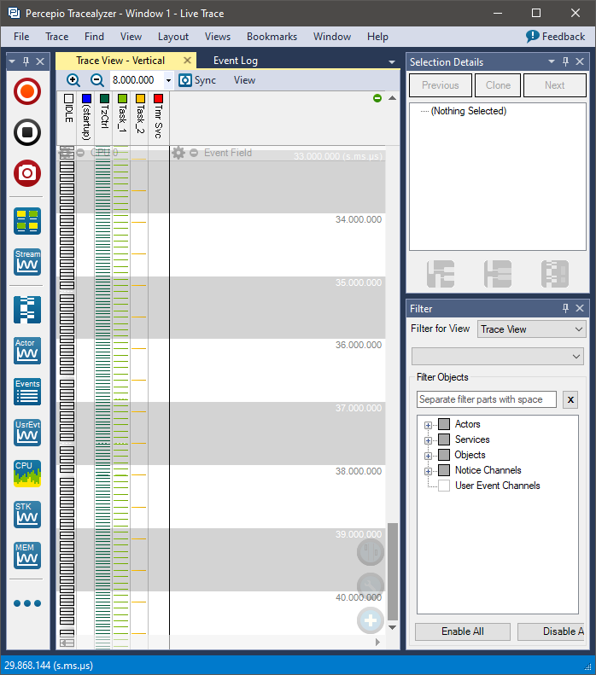Zoom out on the trace view
The width and height of the screenshot is (596, 675).
pyautogui.click(x=97, y=80)
